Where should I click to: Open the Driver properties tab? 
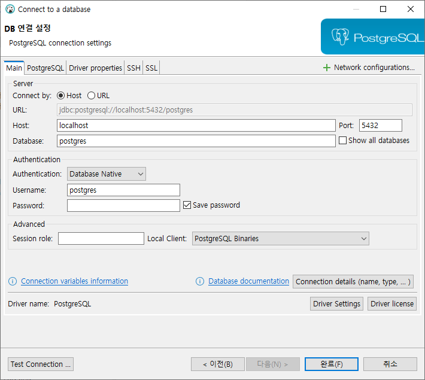(95, 68)
